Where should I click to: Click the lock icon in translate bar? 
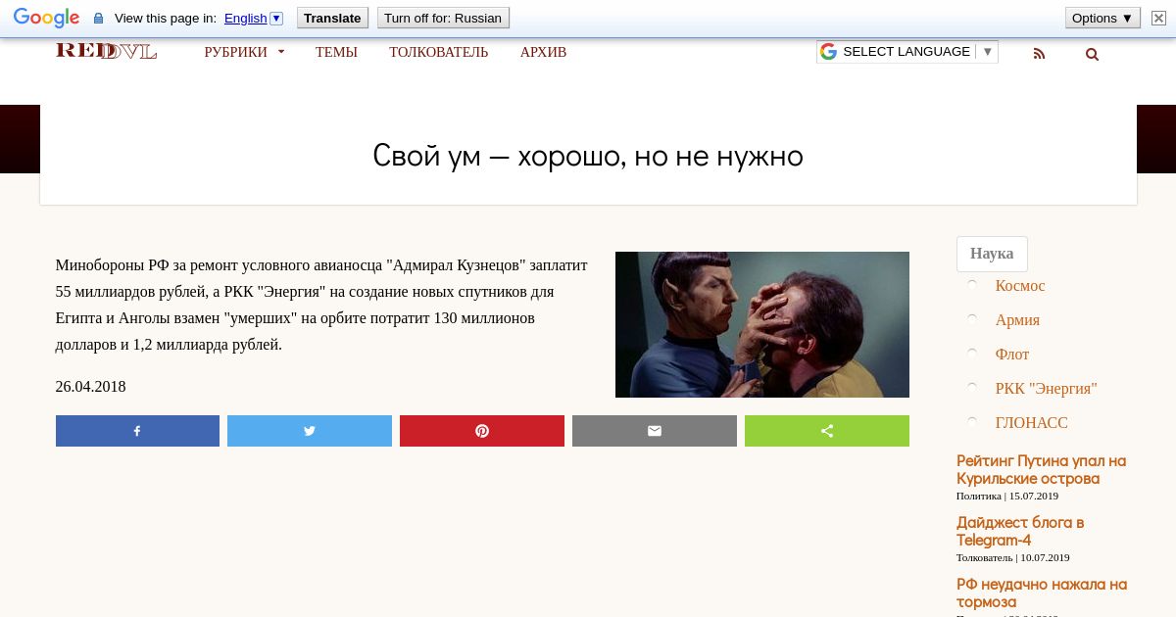click(98, 19)
